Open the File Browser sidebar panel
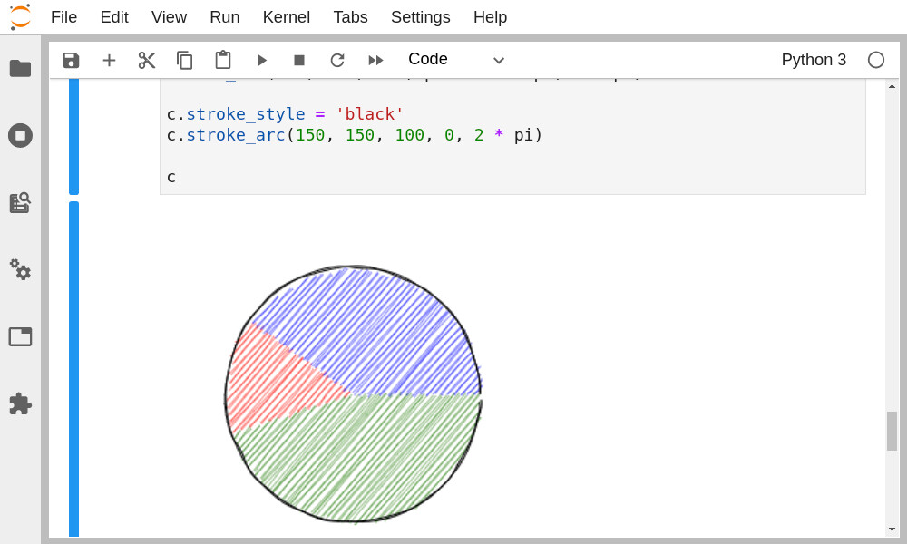Viewport: 907px width, 544px height. (x=20, y=68)
